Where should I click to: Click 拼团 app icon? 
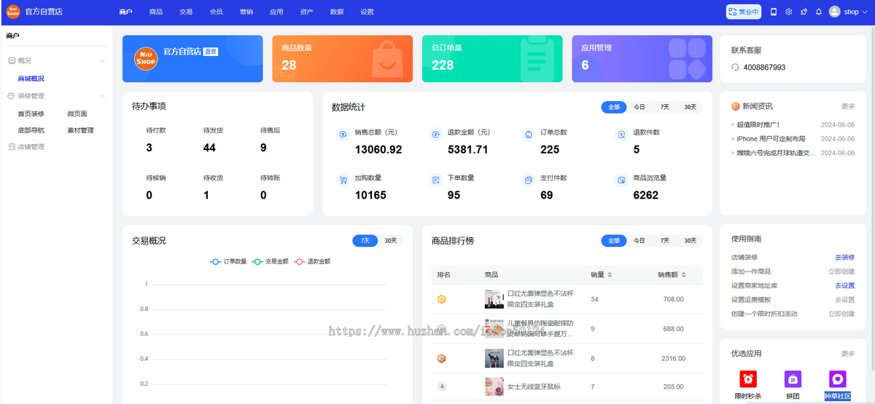793,379
